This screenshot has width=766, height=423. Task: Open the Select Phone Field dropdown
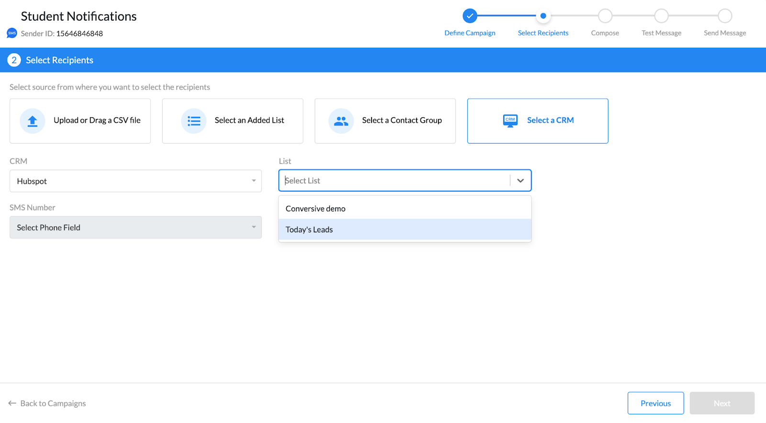135,228
